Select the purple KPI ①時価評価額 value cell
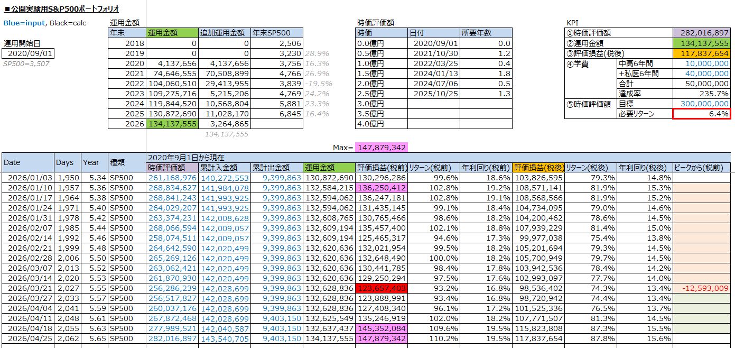Image resolution: width=735 pixels, height=348 pixels. point(701,33)
